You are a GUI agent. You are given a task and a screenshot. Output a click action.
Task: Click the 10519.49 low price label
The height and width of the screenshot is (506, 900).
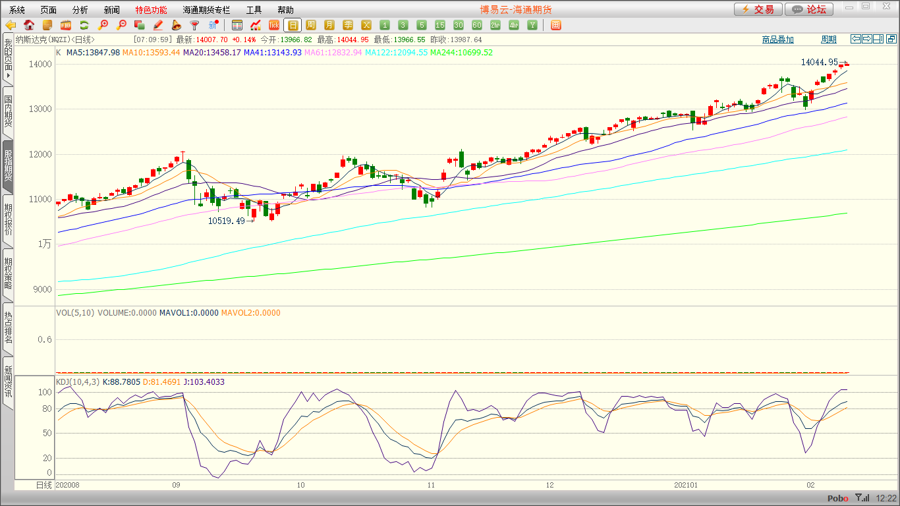(x=227, y=221)
